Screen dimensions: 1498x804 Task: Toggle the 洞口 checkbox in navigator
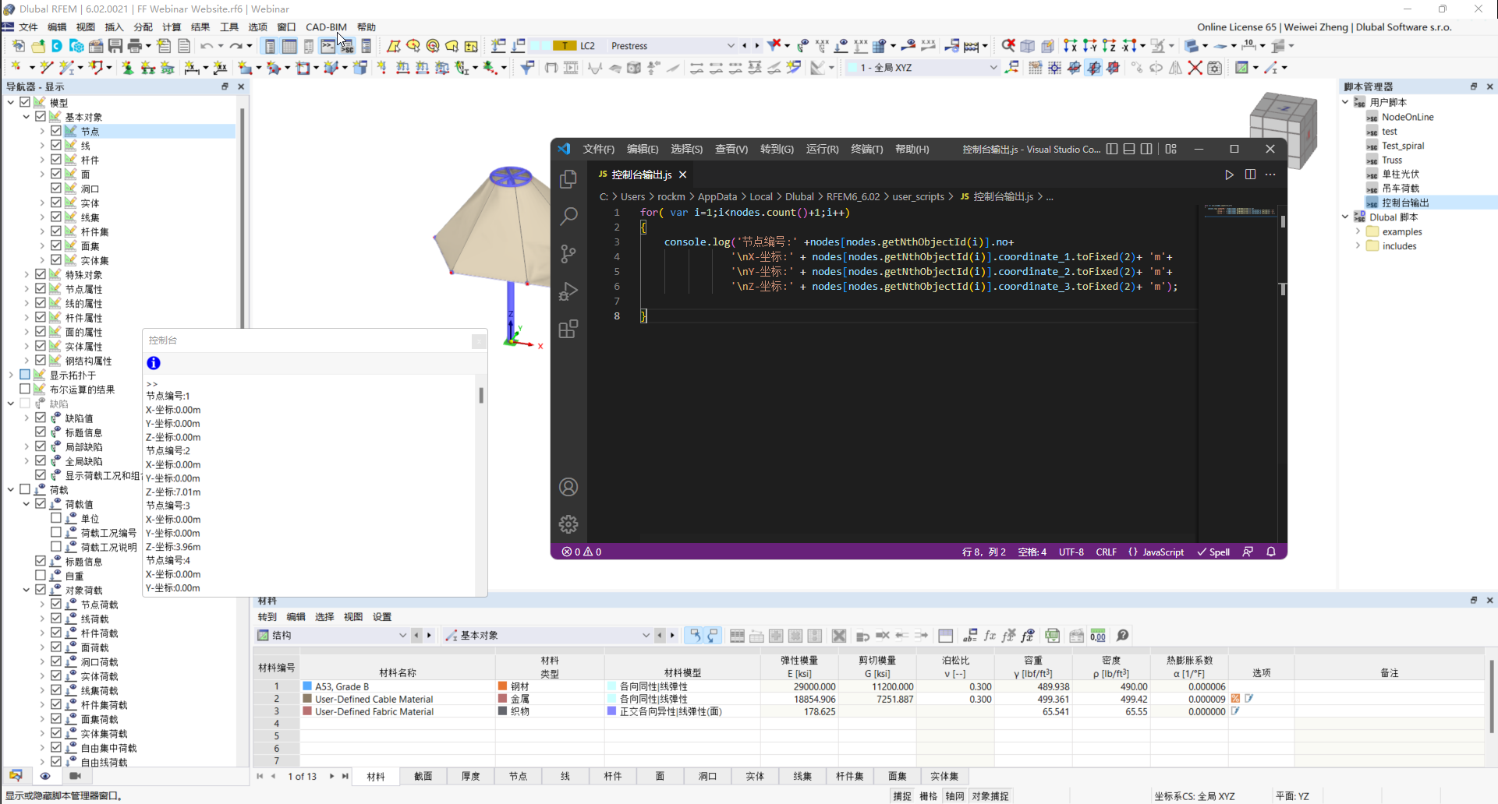(56, 188)
